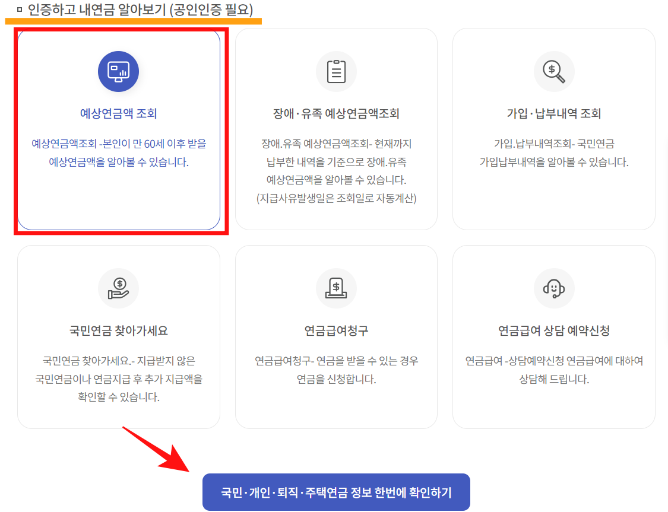Screen dimensions: 668x512
Task: Select the dollar magnifier icon for 가입·납부내역 조회
Action: point(554,71)
